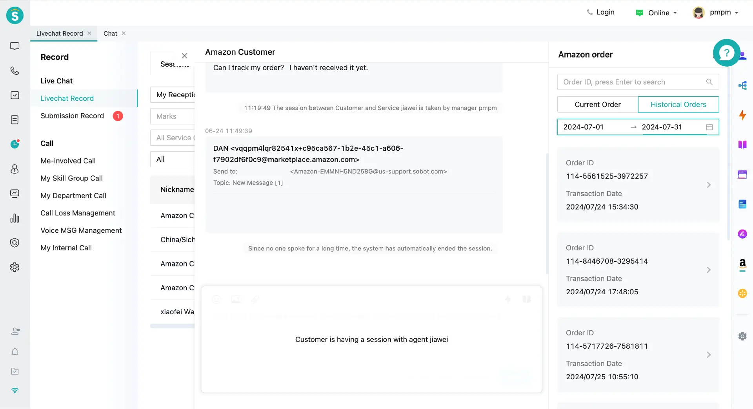Image resolution: width=753 pixels, height=409 pixels.
Task: Open the phone call sidebar icon
Action: pos(15,71)
